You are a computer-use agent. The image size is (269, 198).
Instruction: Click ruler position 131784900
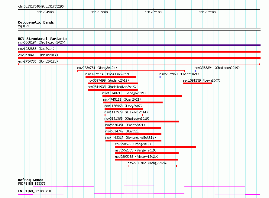click(x=45, y=12)
